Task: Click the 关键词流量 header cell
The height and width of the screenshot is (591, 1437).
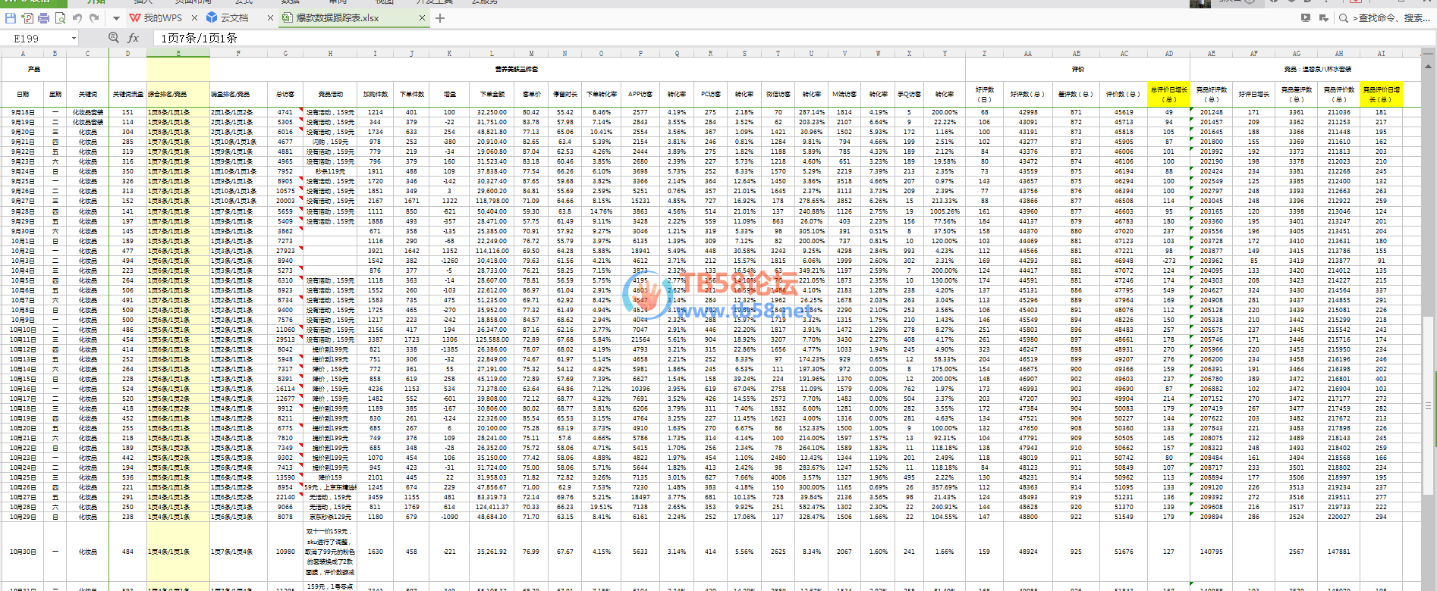Action: click(127, 94)
